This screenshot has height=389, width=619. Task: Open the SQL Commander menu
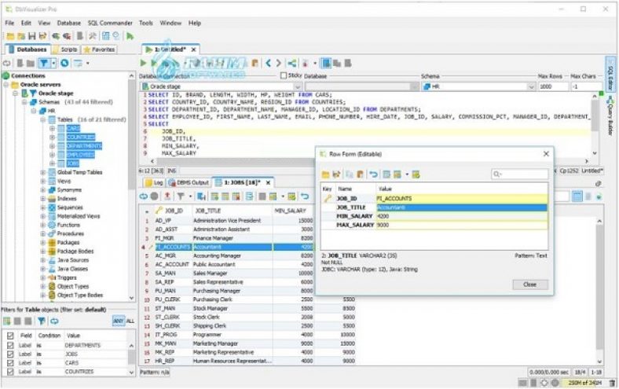[110, 23]
